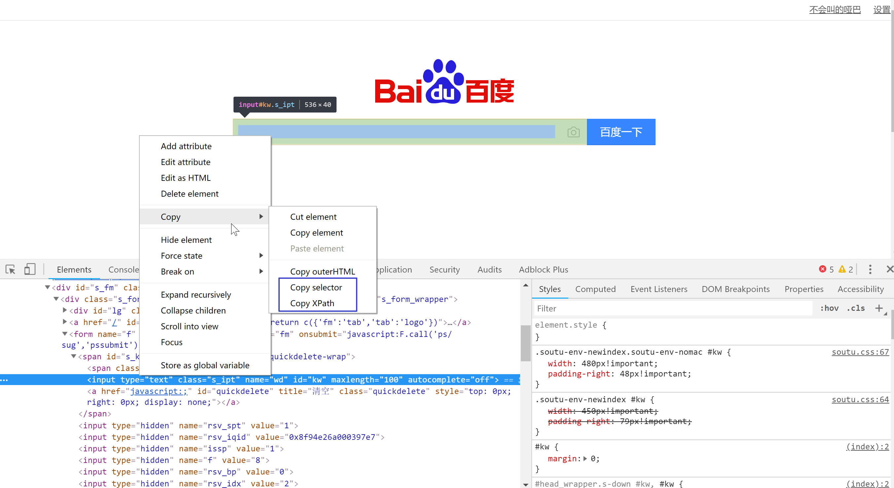Activate the inspect element picker icon
Image resolution: width=894 pixels, height=488 pixels.
pos(11,270)
